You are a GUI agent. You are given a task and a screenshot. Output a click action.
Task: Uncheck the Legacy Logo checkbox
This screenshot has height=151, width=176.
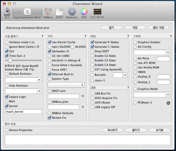(7, 97)
